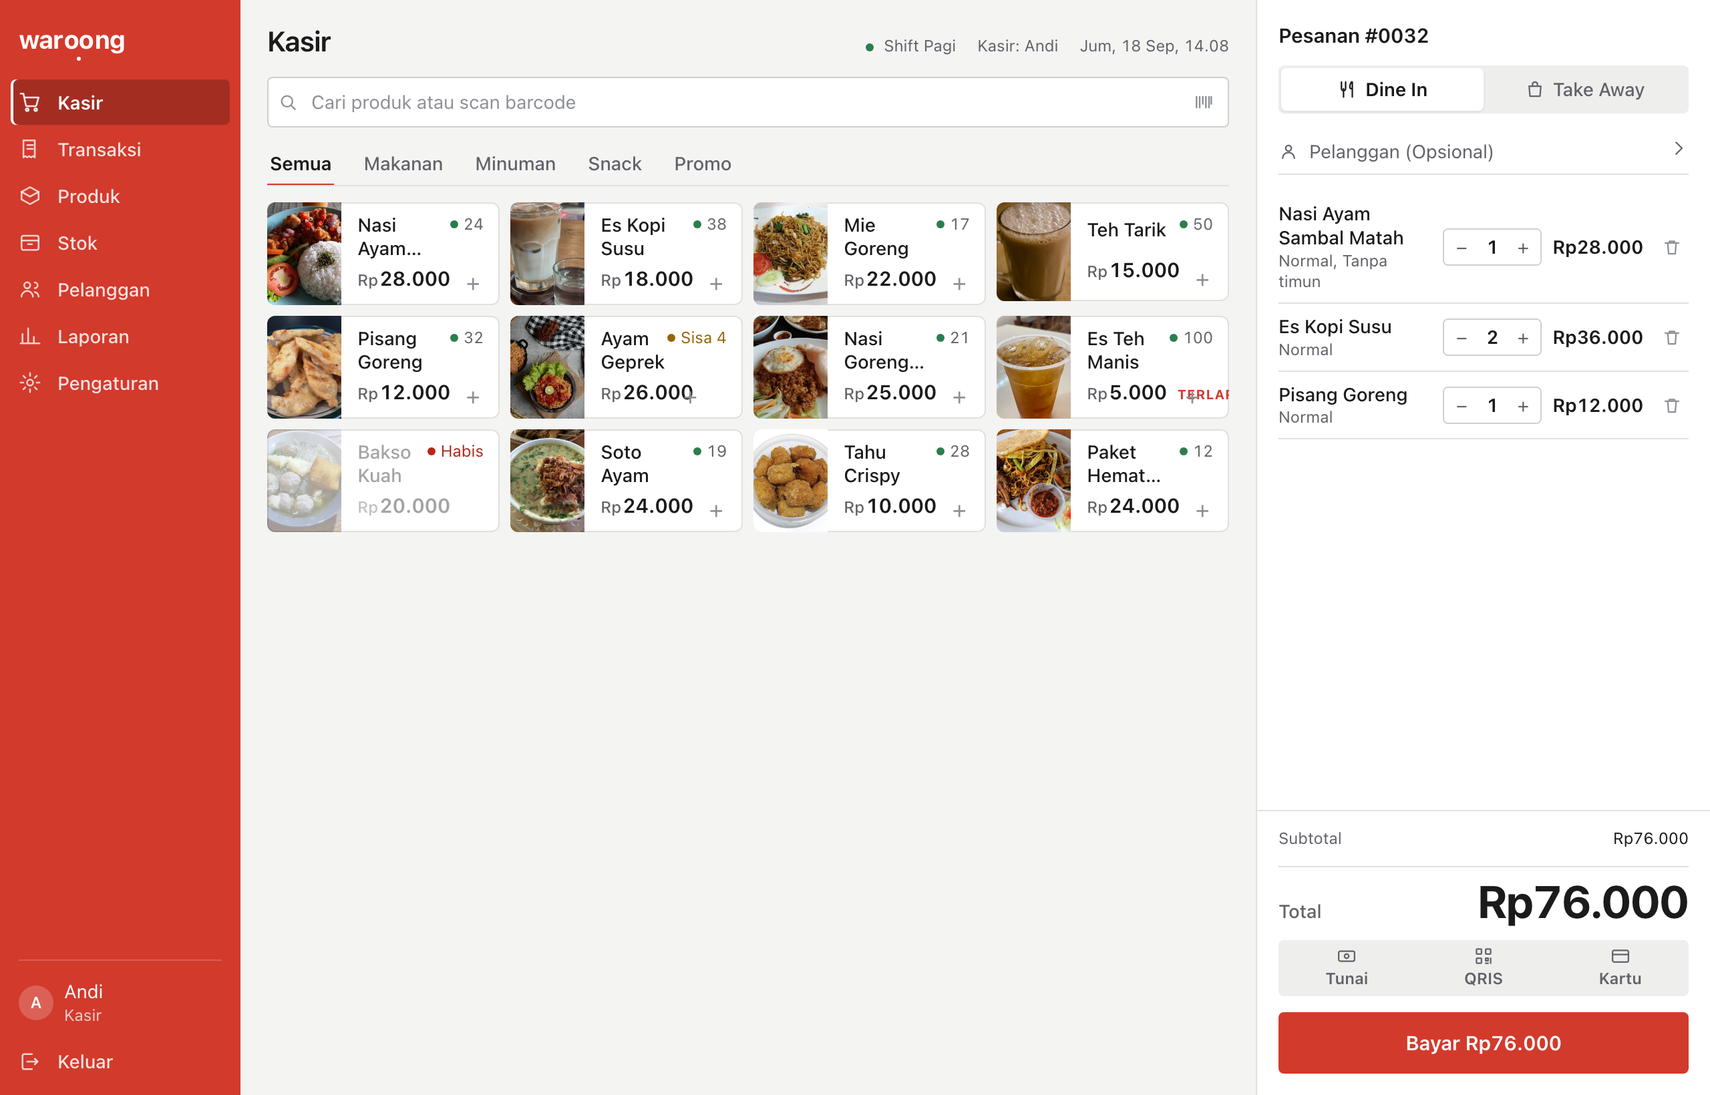Viewport: 1710px width, 1095px height.
Task: Add Tahu Crispy to the order
Action: (x=960, y=511)
